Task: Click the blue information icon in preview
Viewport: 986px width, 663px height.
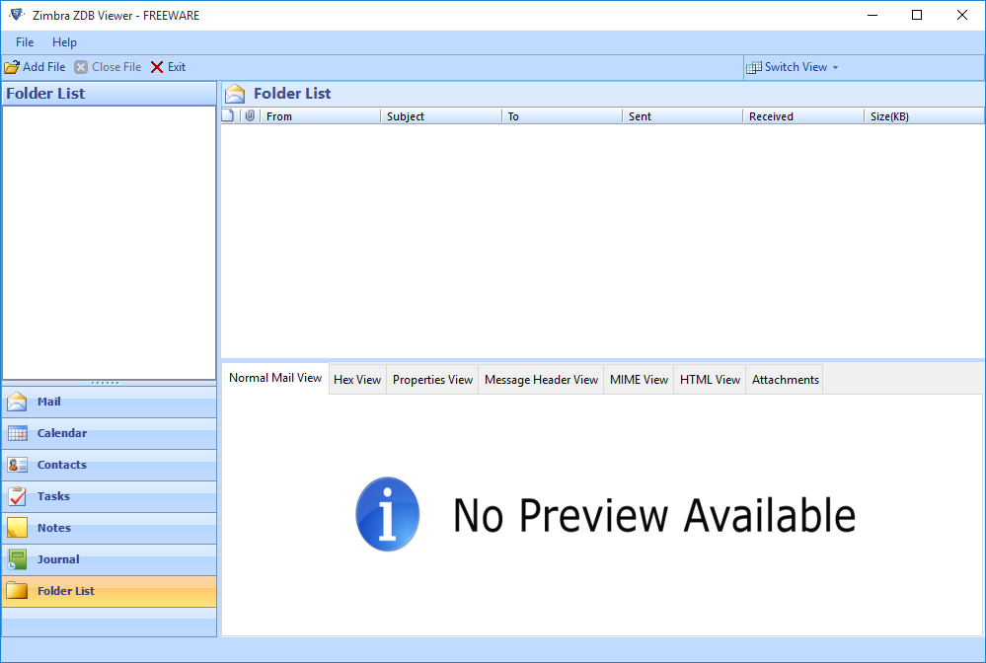Action: click(387, 514)
